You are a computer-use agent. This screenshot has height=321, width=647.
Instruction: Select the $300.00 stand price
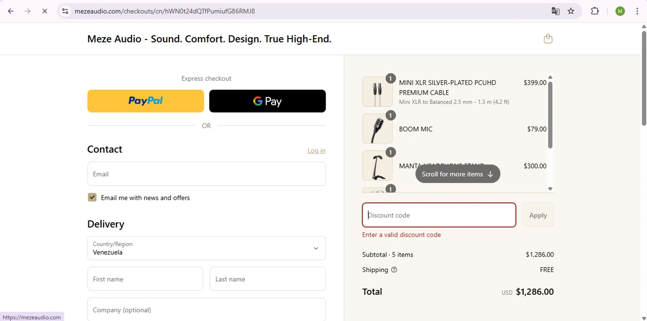click(x=535, y=166)
